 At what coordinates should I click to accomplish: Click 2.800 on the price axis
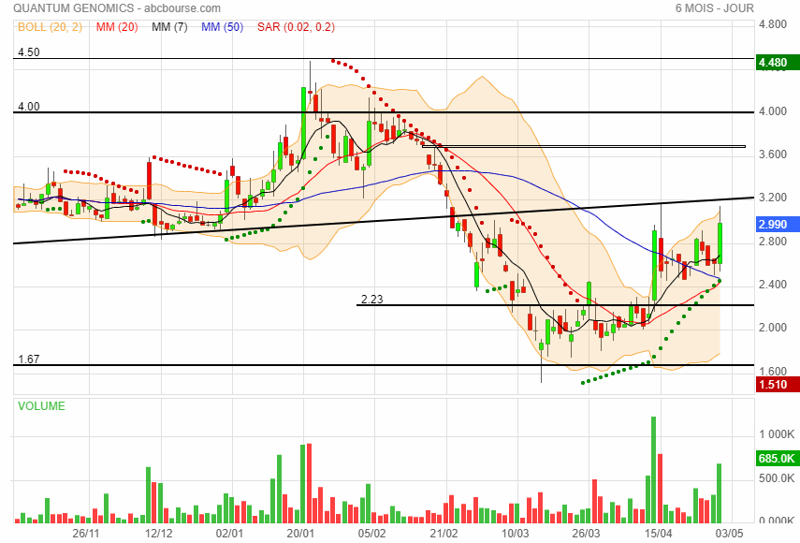(x=773, y=241)
